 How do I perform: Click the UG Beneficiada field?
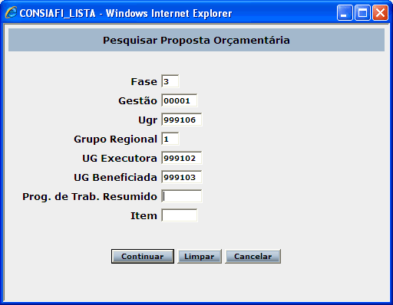coord(182,177)
